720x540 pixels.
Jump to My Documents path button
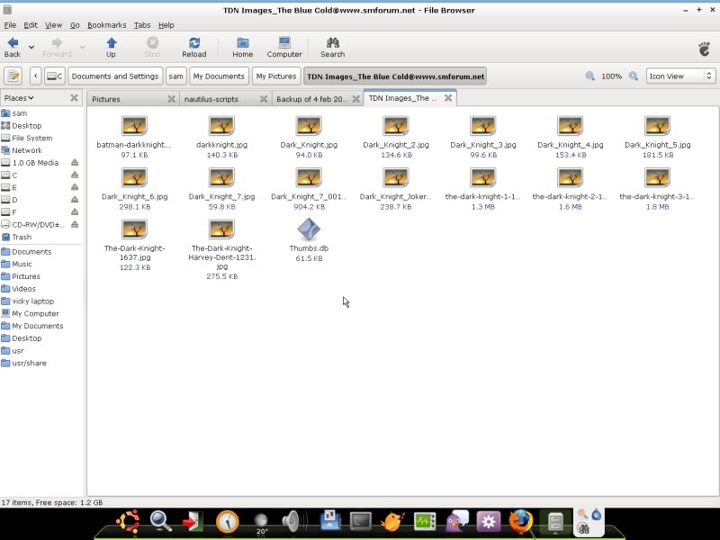[x=219, y=76]
